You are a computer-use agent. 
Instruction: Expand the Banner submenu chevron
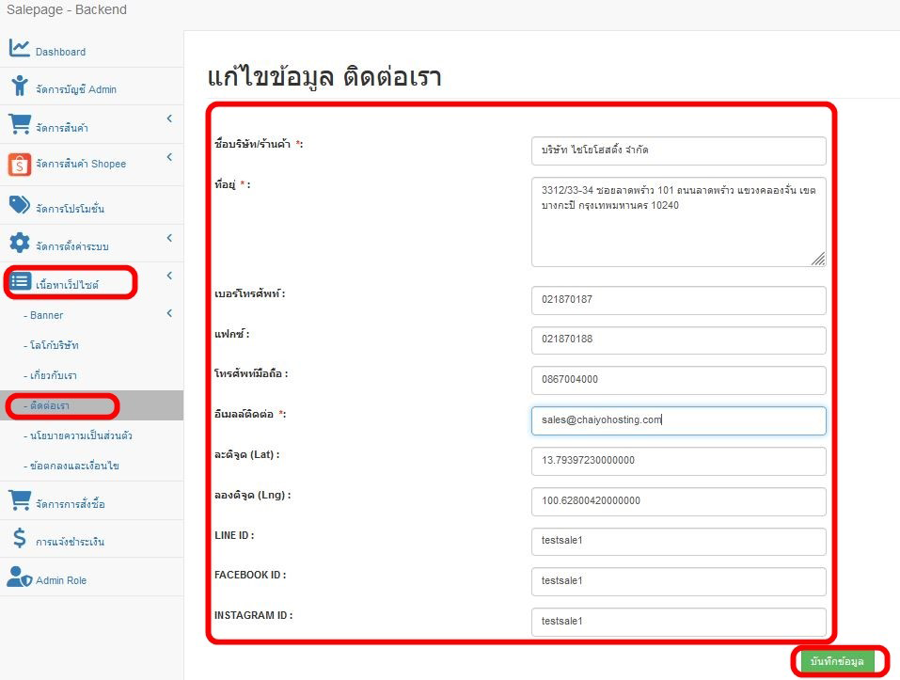tap(169, 314)
